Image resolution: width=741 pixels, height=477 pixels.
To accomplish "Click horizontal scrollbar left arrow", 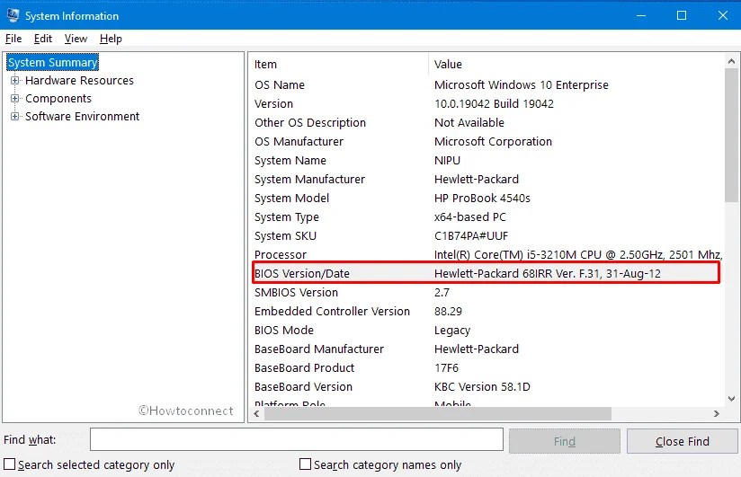I will 256,414.
